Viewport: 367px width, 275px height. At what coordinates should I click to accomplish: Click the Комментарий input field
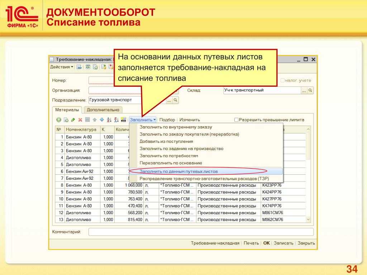click(x=201, y=232)
